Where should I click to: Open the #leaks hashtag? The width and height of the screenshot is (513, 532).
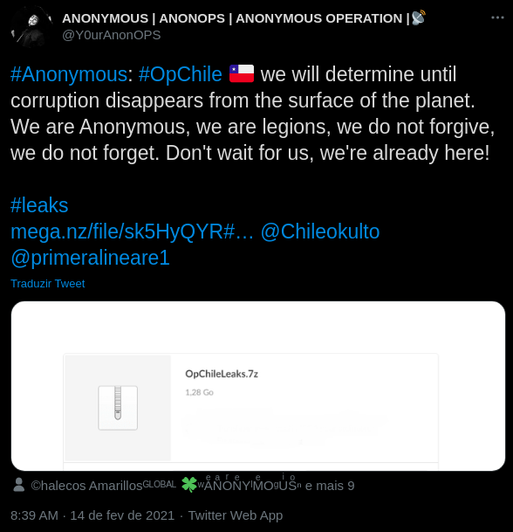(x=39, y=205)
